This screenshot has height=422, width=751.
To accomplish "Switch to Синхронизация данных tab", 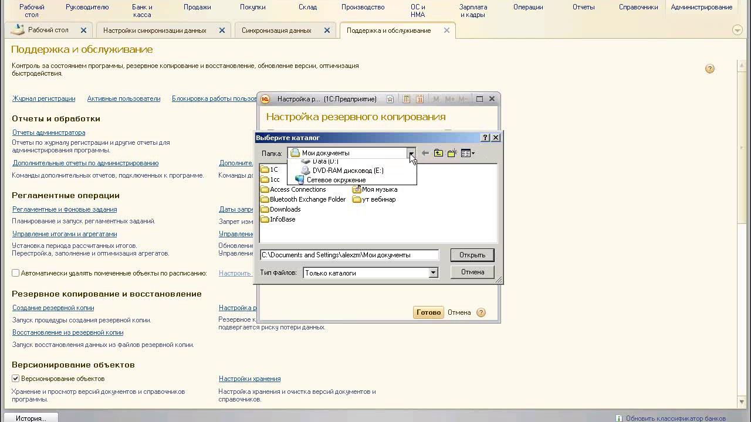I will coord(276,30).
